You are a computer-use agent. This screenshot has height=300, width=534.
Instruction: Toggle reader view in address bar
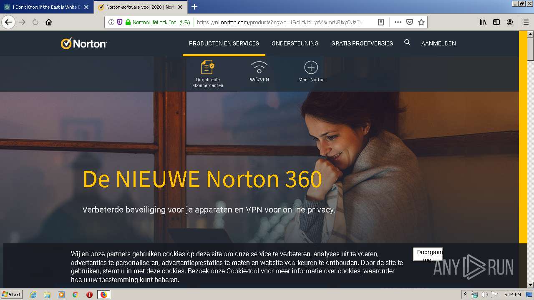pyautogui.click(x=381, y=22)
